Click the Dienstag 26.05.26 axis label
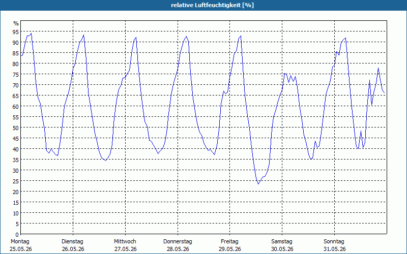 [x=73, y=245]
